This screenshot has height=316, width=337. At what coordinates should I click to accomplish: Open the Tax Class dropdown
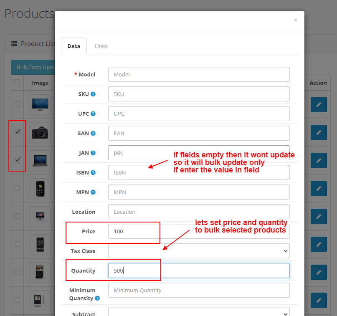[x=199, y=251]
